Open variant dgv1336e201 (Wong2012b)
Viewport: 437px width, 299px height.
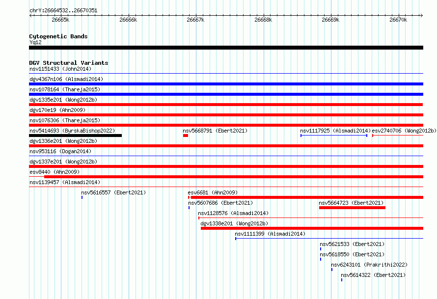[x=63, y=141]
